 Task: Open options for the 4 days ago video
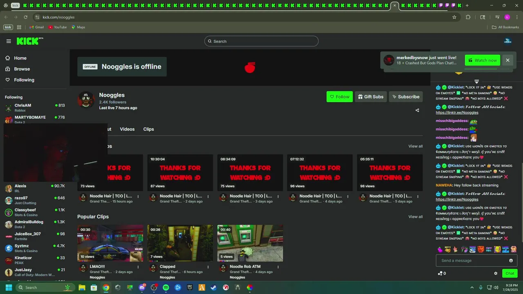point(348,196)
